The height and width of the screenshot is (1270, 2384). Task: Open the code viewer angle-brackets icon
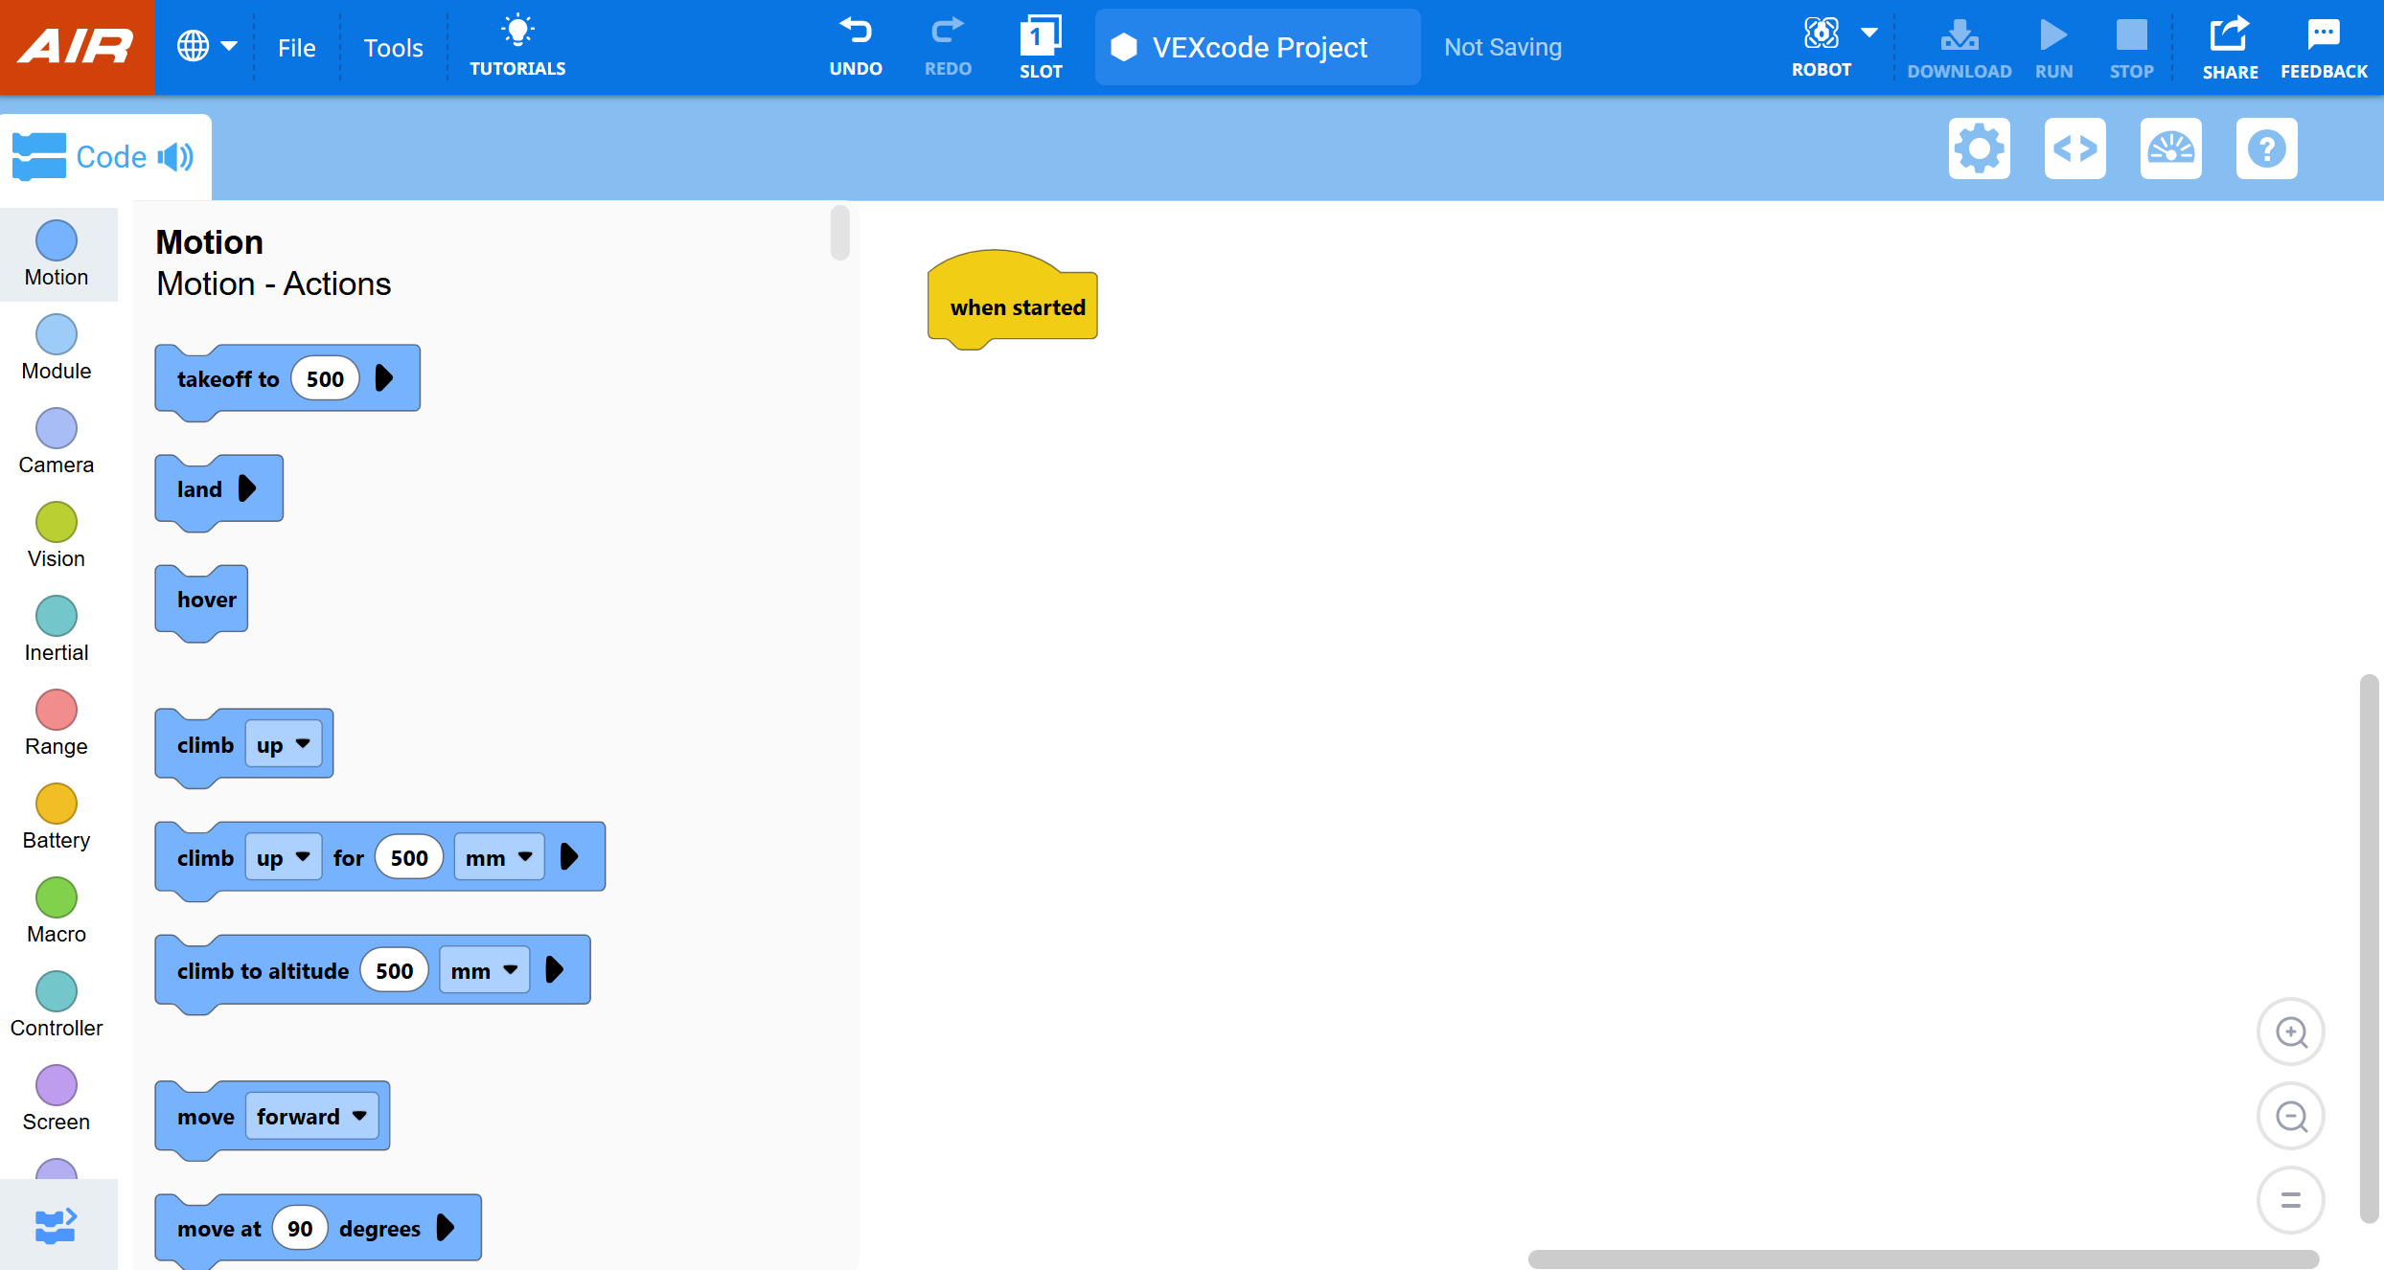point(2075,148)
